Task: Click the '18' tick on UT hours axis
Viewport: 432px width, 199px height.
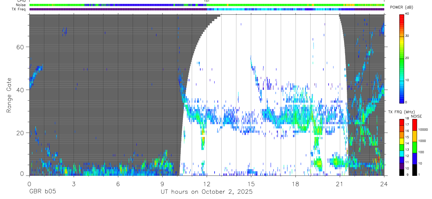Action: 296,184
